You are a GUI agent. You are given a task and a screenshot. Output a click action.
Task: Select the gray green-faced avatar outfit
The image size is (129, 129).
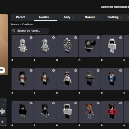(90, 79)
